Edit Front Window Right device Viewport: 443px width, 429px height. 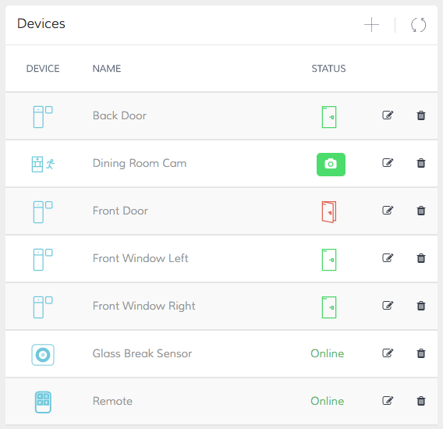[x=388, y=305]
